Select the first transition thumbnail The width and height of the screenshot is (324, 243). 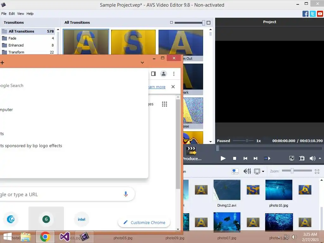click(86, 42)
